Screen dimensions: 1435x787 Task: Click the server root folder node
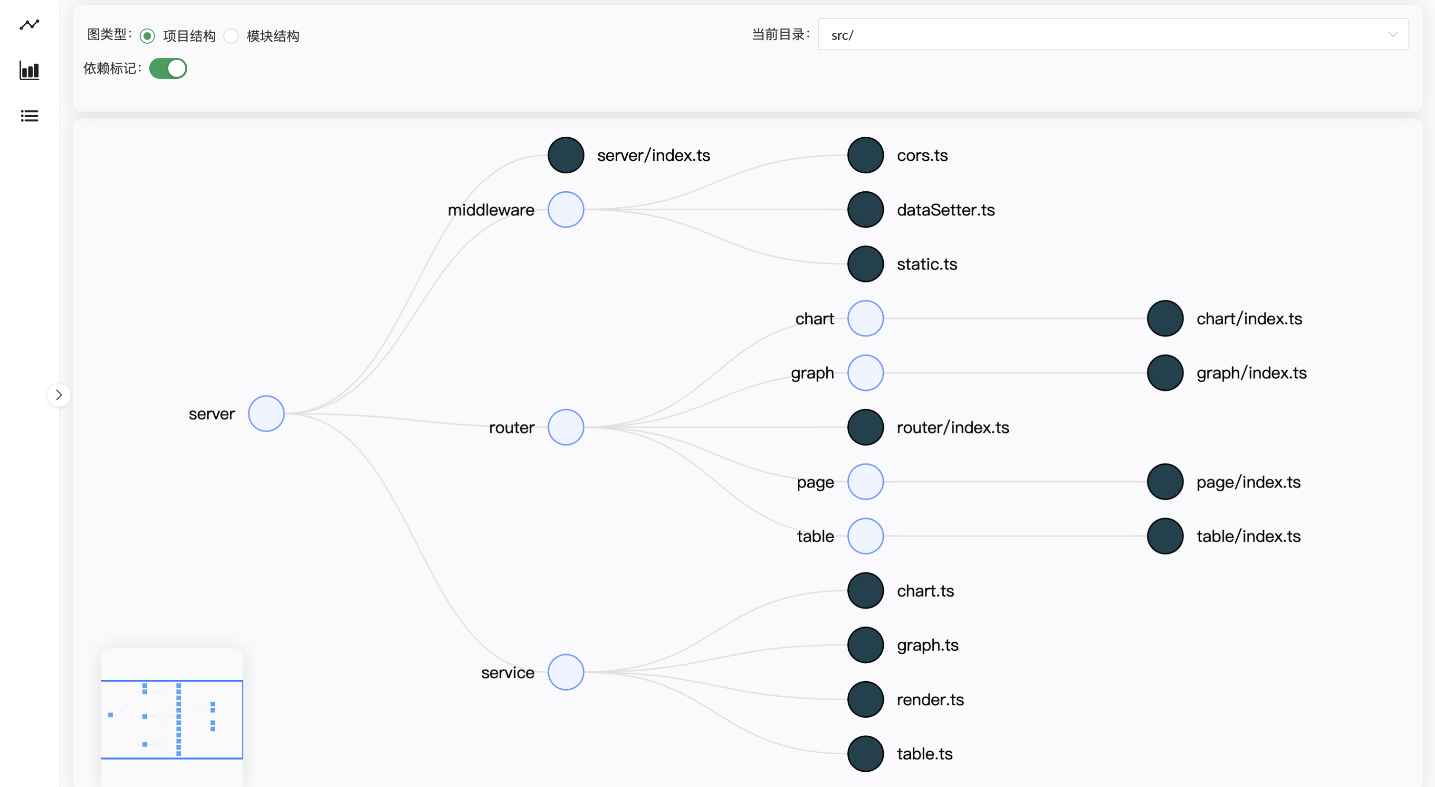click(x=266, y=413)
